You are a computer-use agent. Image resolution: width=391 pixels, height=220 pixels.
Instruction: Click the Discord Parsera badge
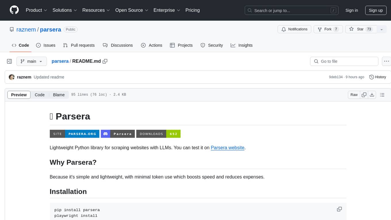[x=118, y=134]
